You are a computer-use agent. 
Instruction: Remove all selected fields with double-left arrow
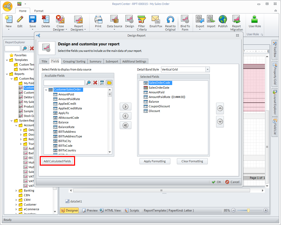point(125,125)
